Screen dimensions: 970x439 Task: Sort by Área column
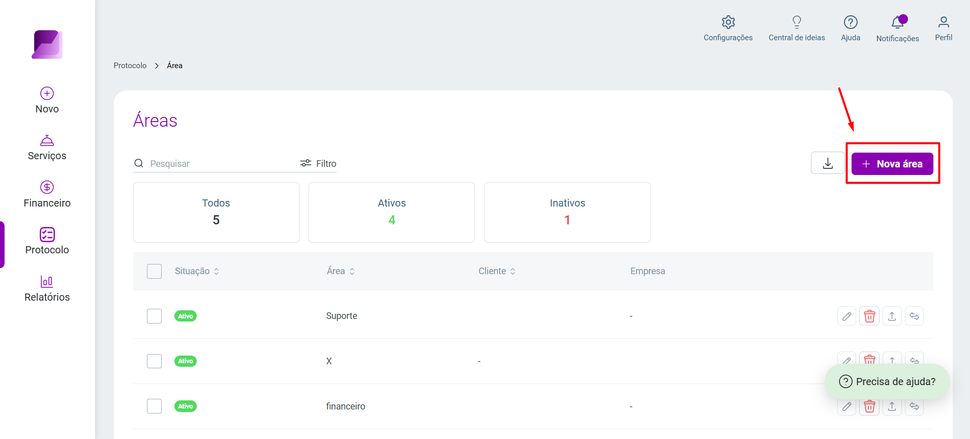click(x=341, y=271)
